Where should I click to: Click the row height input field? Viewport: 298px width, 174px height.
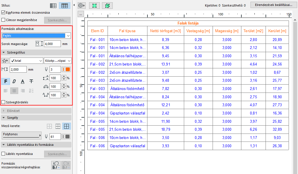(52, 44)
